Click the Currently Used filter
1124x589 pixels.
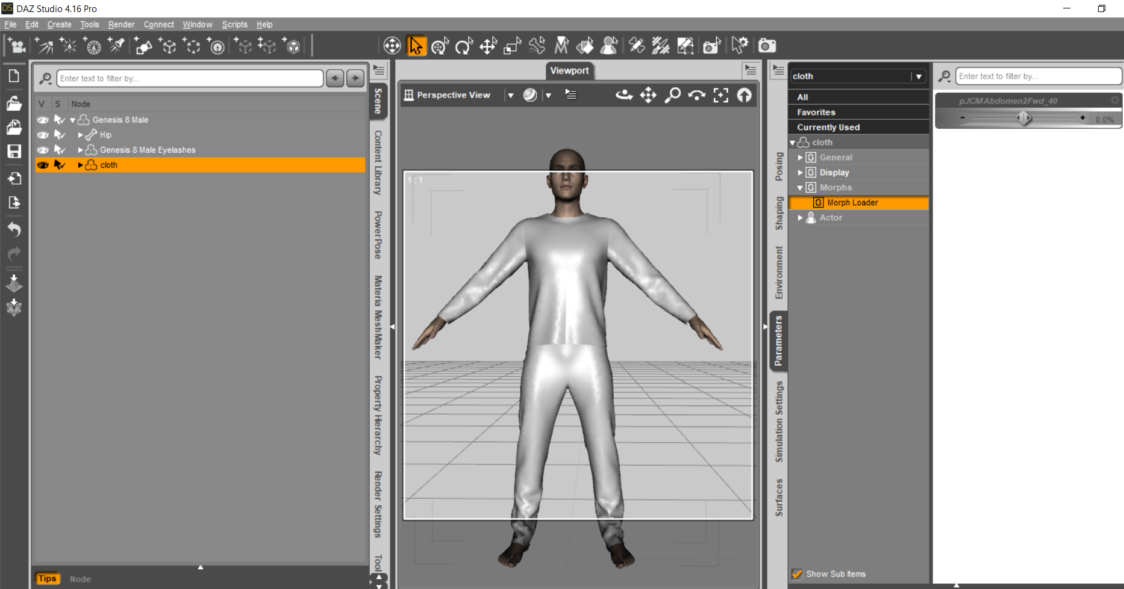828,128
